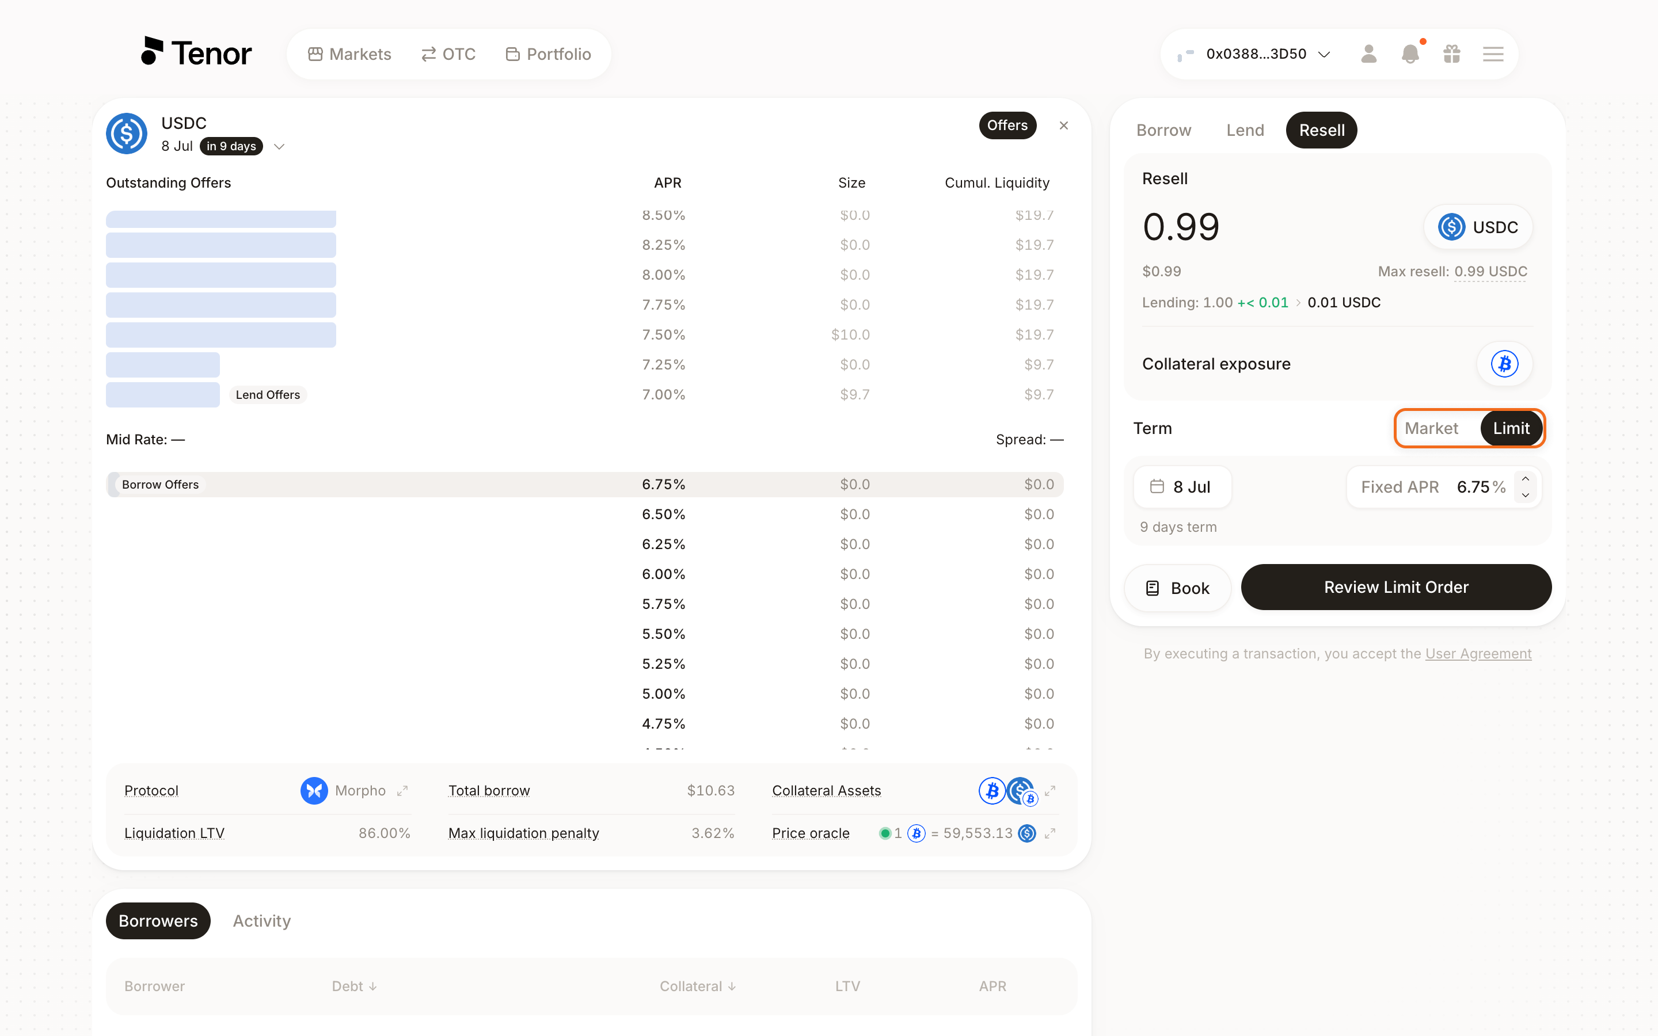Decrease Fixed APR with down arrow
This screenshot has height=1036, width=1658.
[x=1525, y=496]
